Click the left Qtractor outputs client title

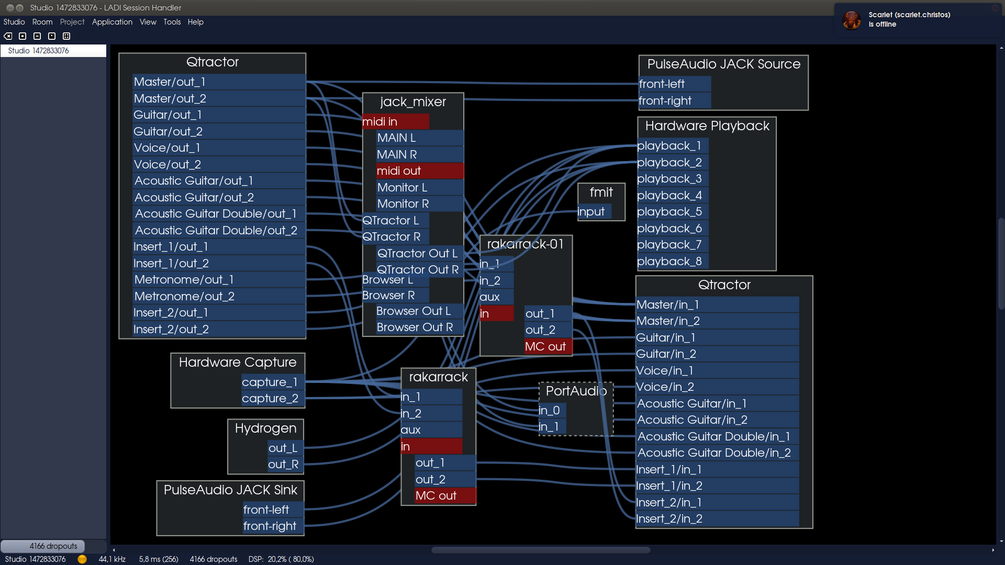point(213,62)
